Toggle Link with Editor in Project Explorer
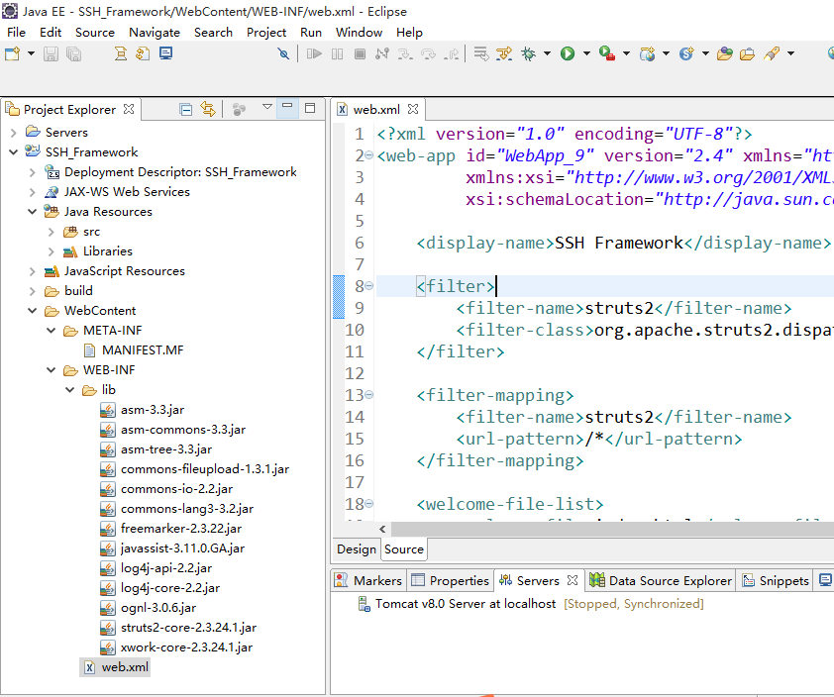The height and width of the screenshot is (697, 834). [x=207, y=110]
